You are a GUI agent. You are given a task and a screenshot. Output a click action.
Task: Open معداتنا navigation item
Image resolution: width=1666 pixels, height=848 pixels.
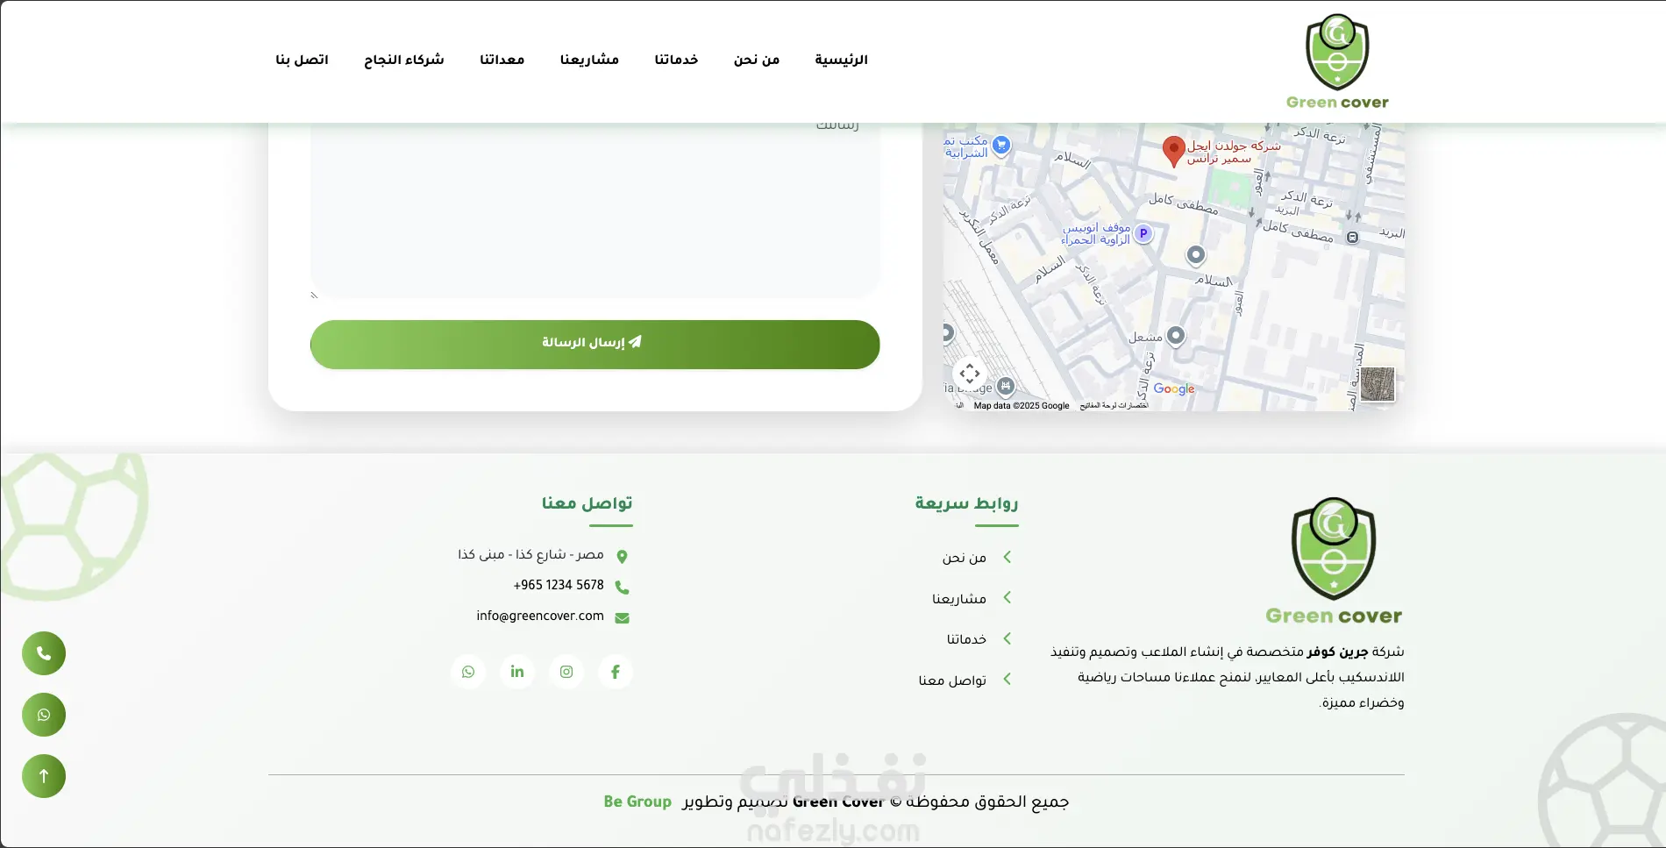(x=502, y=60)
